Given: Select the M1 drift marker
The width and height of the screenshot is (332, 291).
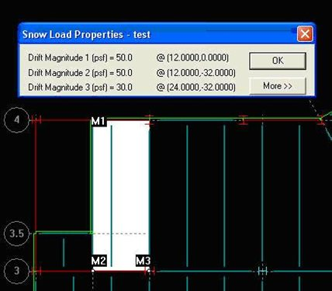Looking at the screenshot, I should click(99, 121).
